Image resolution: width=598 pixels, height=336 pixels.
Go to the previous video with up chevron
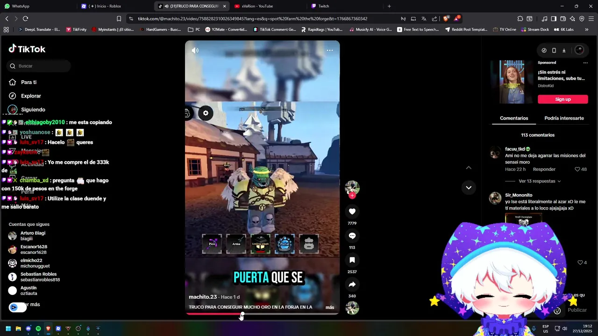(469, 168)
